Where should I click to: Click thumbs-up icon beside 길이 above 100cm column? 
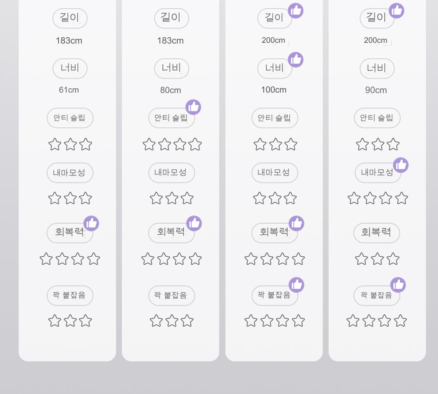click(x=296, y=11)
